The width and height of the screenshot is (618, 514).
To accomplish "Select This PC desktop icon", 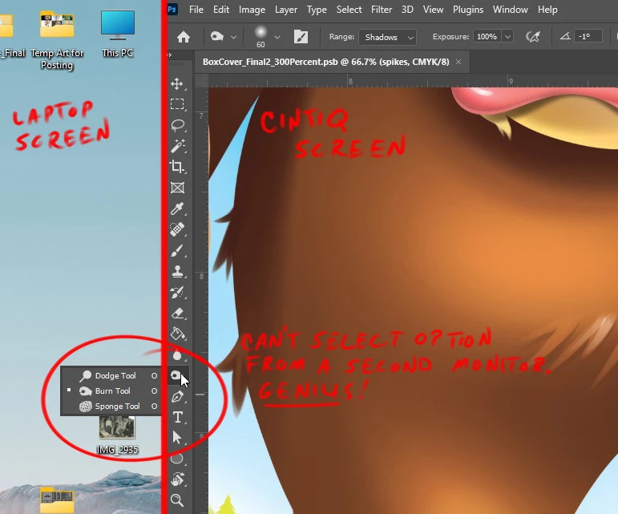I will 118,34.
